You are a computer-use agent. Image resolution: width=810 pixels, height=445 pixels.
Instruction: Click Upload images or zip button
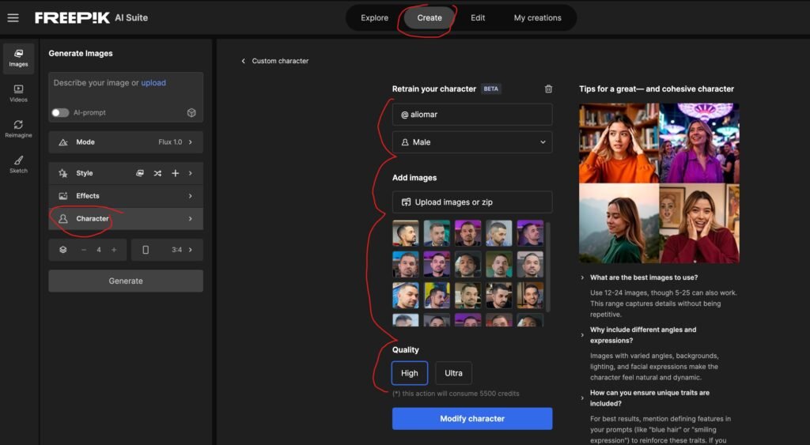[x=472, y=202]
